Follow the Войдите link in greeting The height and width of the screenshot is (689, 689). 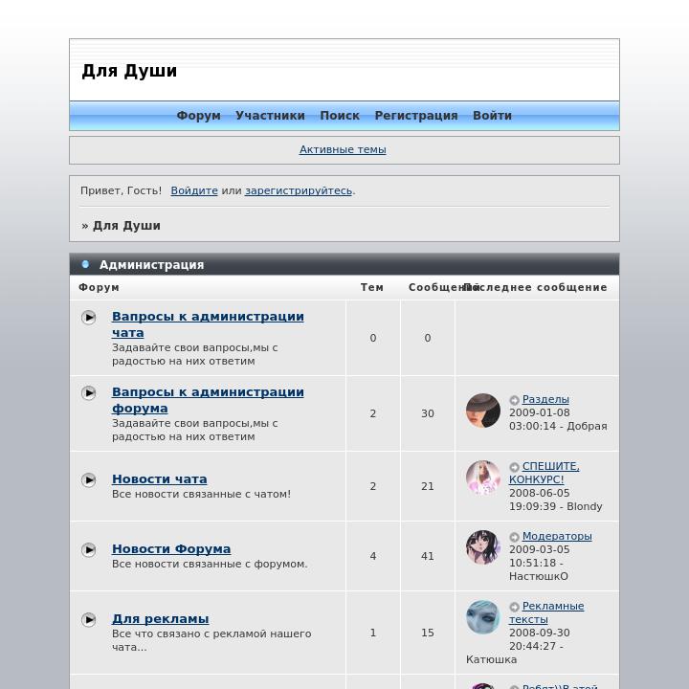[194, 190]
